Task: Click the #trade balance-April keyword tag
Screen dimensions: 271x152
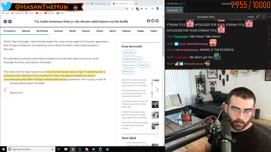Action: (x=132, y=59)
